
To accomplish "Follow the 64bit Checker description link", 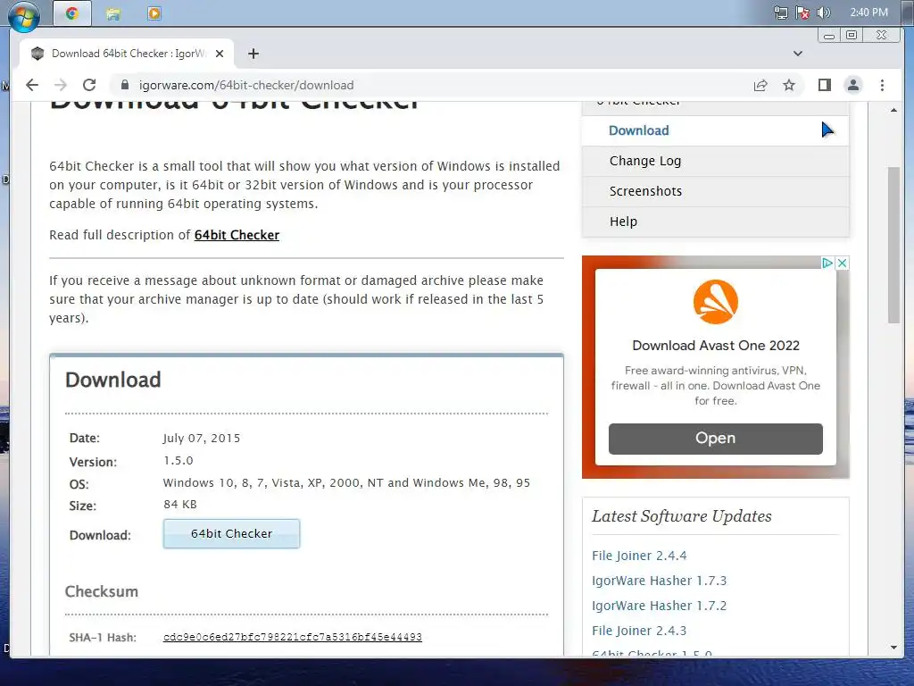I will point(237,235).
